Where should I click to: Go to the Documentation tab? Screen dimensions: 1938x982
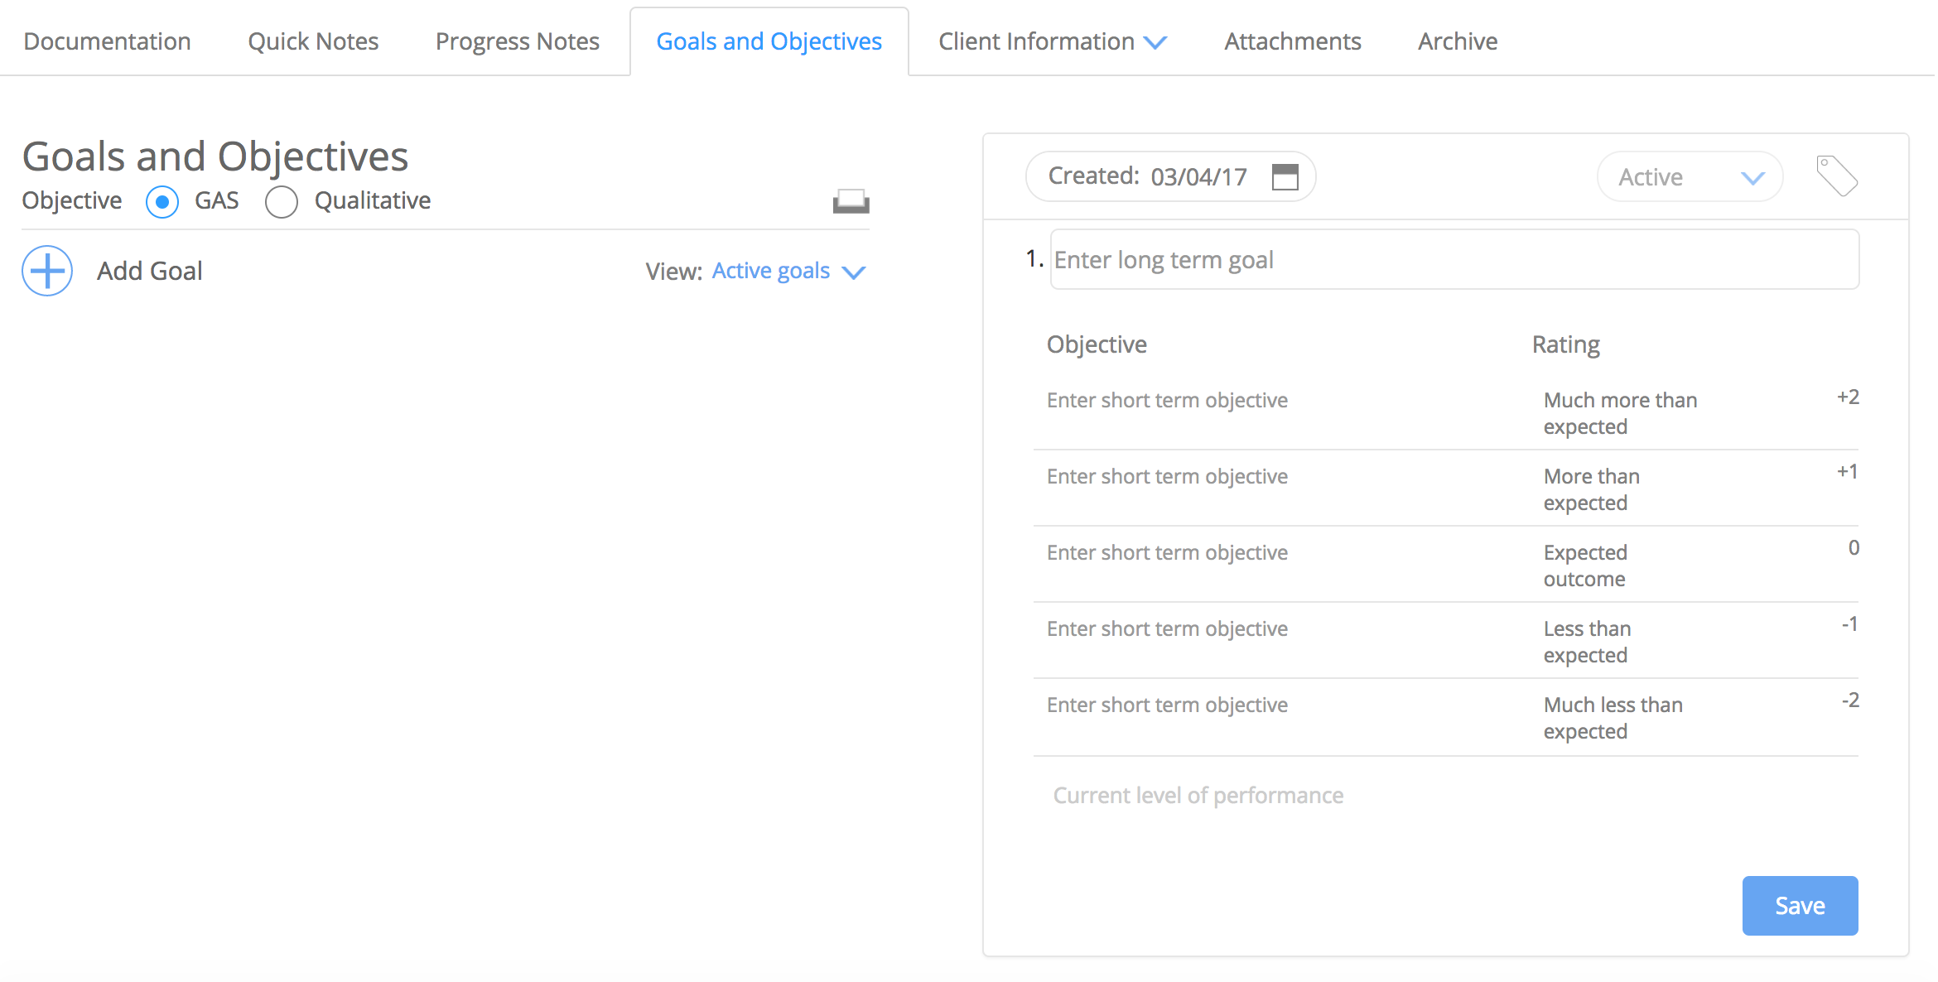[x=107, y=41]
